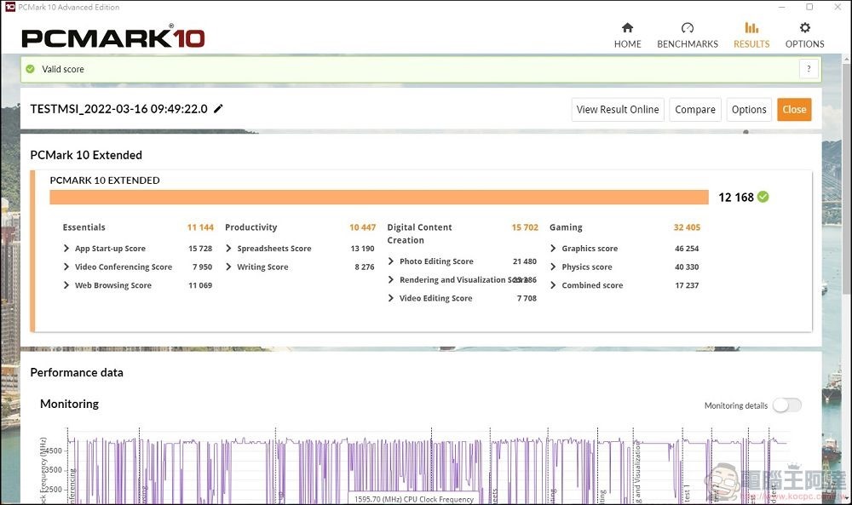
Task: Click the View Result Online button
Action: tap(618, 110)
